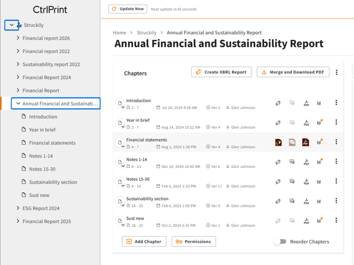The width and height of the screenshot is (354, 265).
Task: Expand ESG Report 2024 tree item
Action: pos(18,208)
